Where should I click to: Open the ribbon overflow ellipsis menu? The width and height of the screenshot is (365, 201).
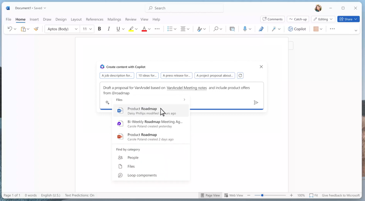point(332,29)
